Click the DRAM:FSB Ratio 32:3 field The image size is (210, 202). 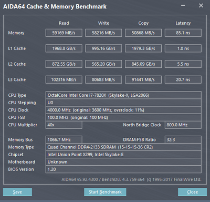click(x=183, y=139)
